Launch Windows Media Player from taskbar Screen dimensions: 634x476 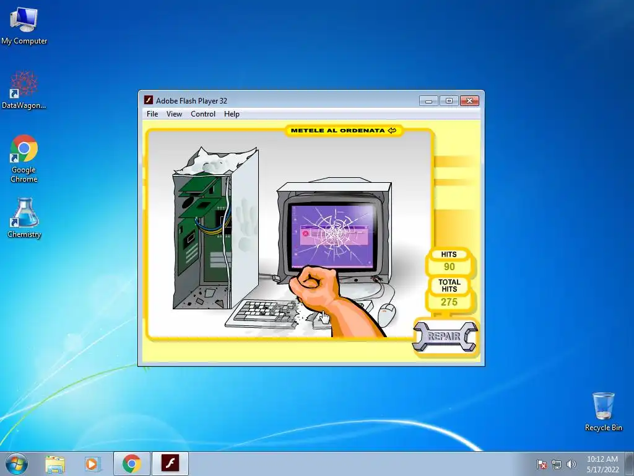92,464
